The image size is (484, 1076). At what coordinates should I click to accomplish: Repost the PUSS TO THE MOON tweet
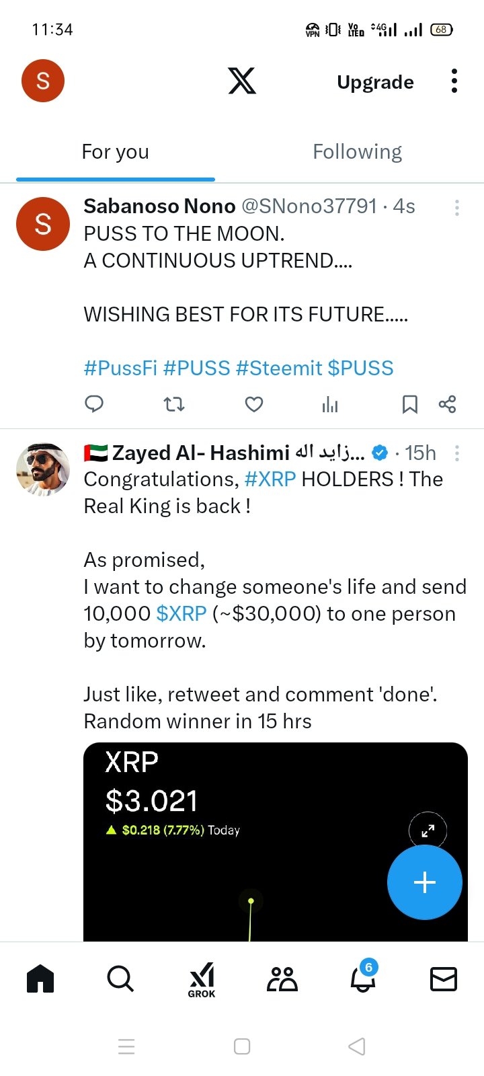(x=174, y=404)
